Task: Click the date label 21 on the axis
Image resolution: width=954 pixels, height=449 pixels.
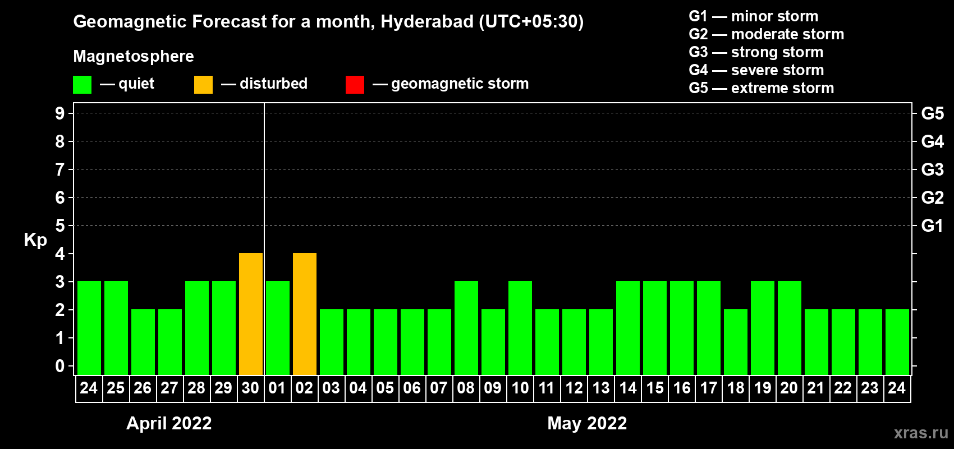Action: tap(816, 388)
